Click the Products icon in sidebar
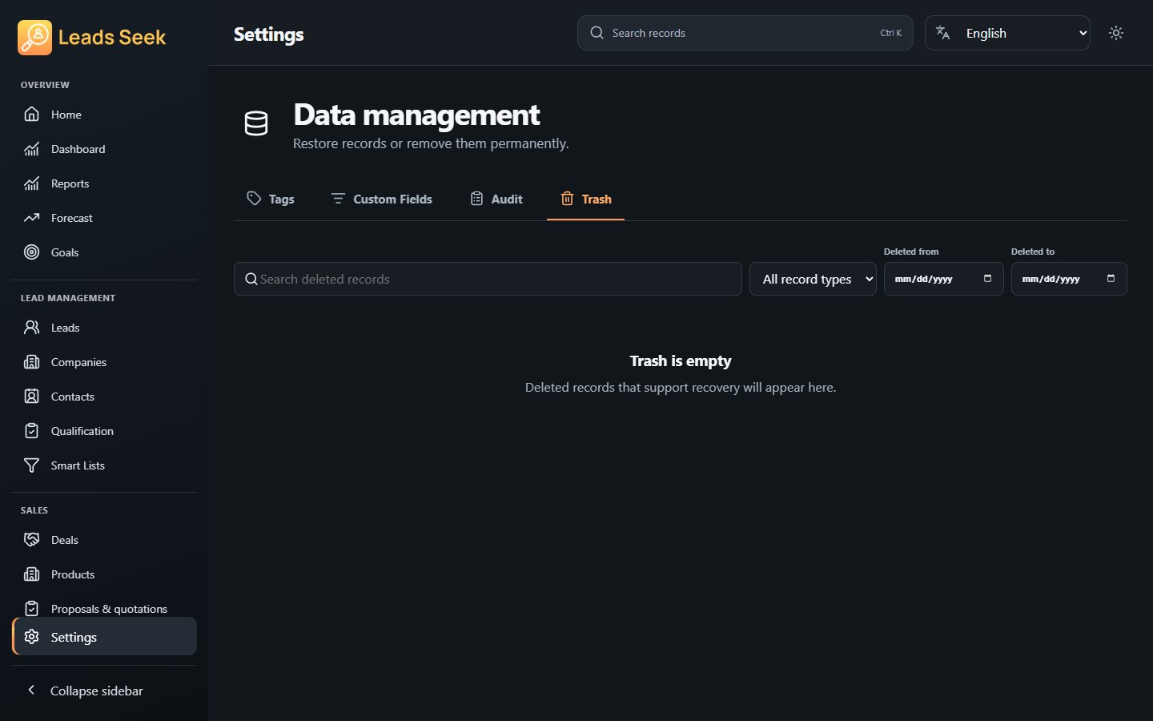 (x=31, y=574)
